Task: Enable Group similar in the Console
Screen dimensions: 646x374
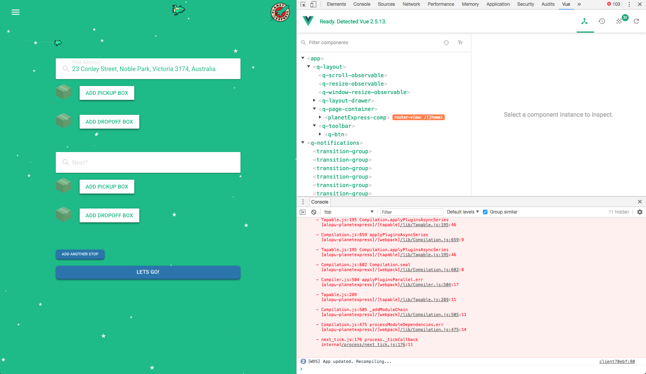Action: [x=485, y=212]
